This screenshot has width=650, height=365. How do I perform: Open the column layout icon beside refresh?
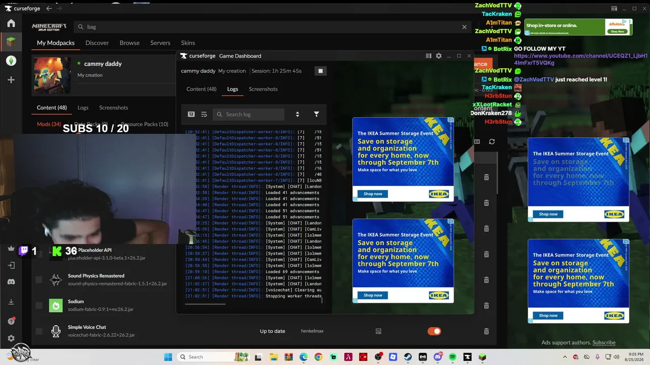coord(477,142)
